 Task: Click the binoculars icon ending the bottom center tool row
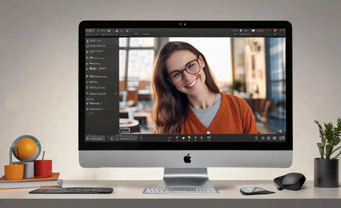click(x=209, y=137)
